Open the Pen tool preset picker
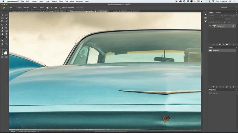Screen dimensions: 238x133 tap(4, 8)
